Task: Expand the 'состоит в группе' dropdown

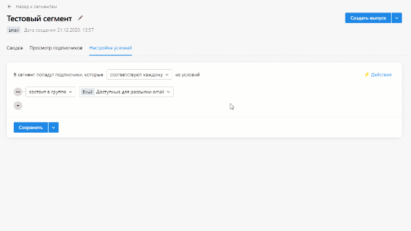Action: (50, 92)
